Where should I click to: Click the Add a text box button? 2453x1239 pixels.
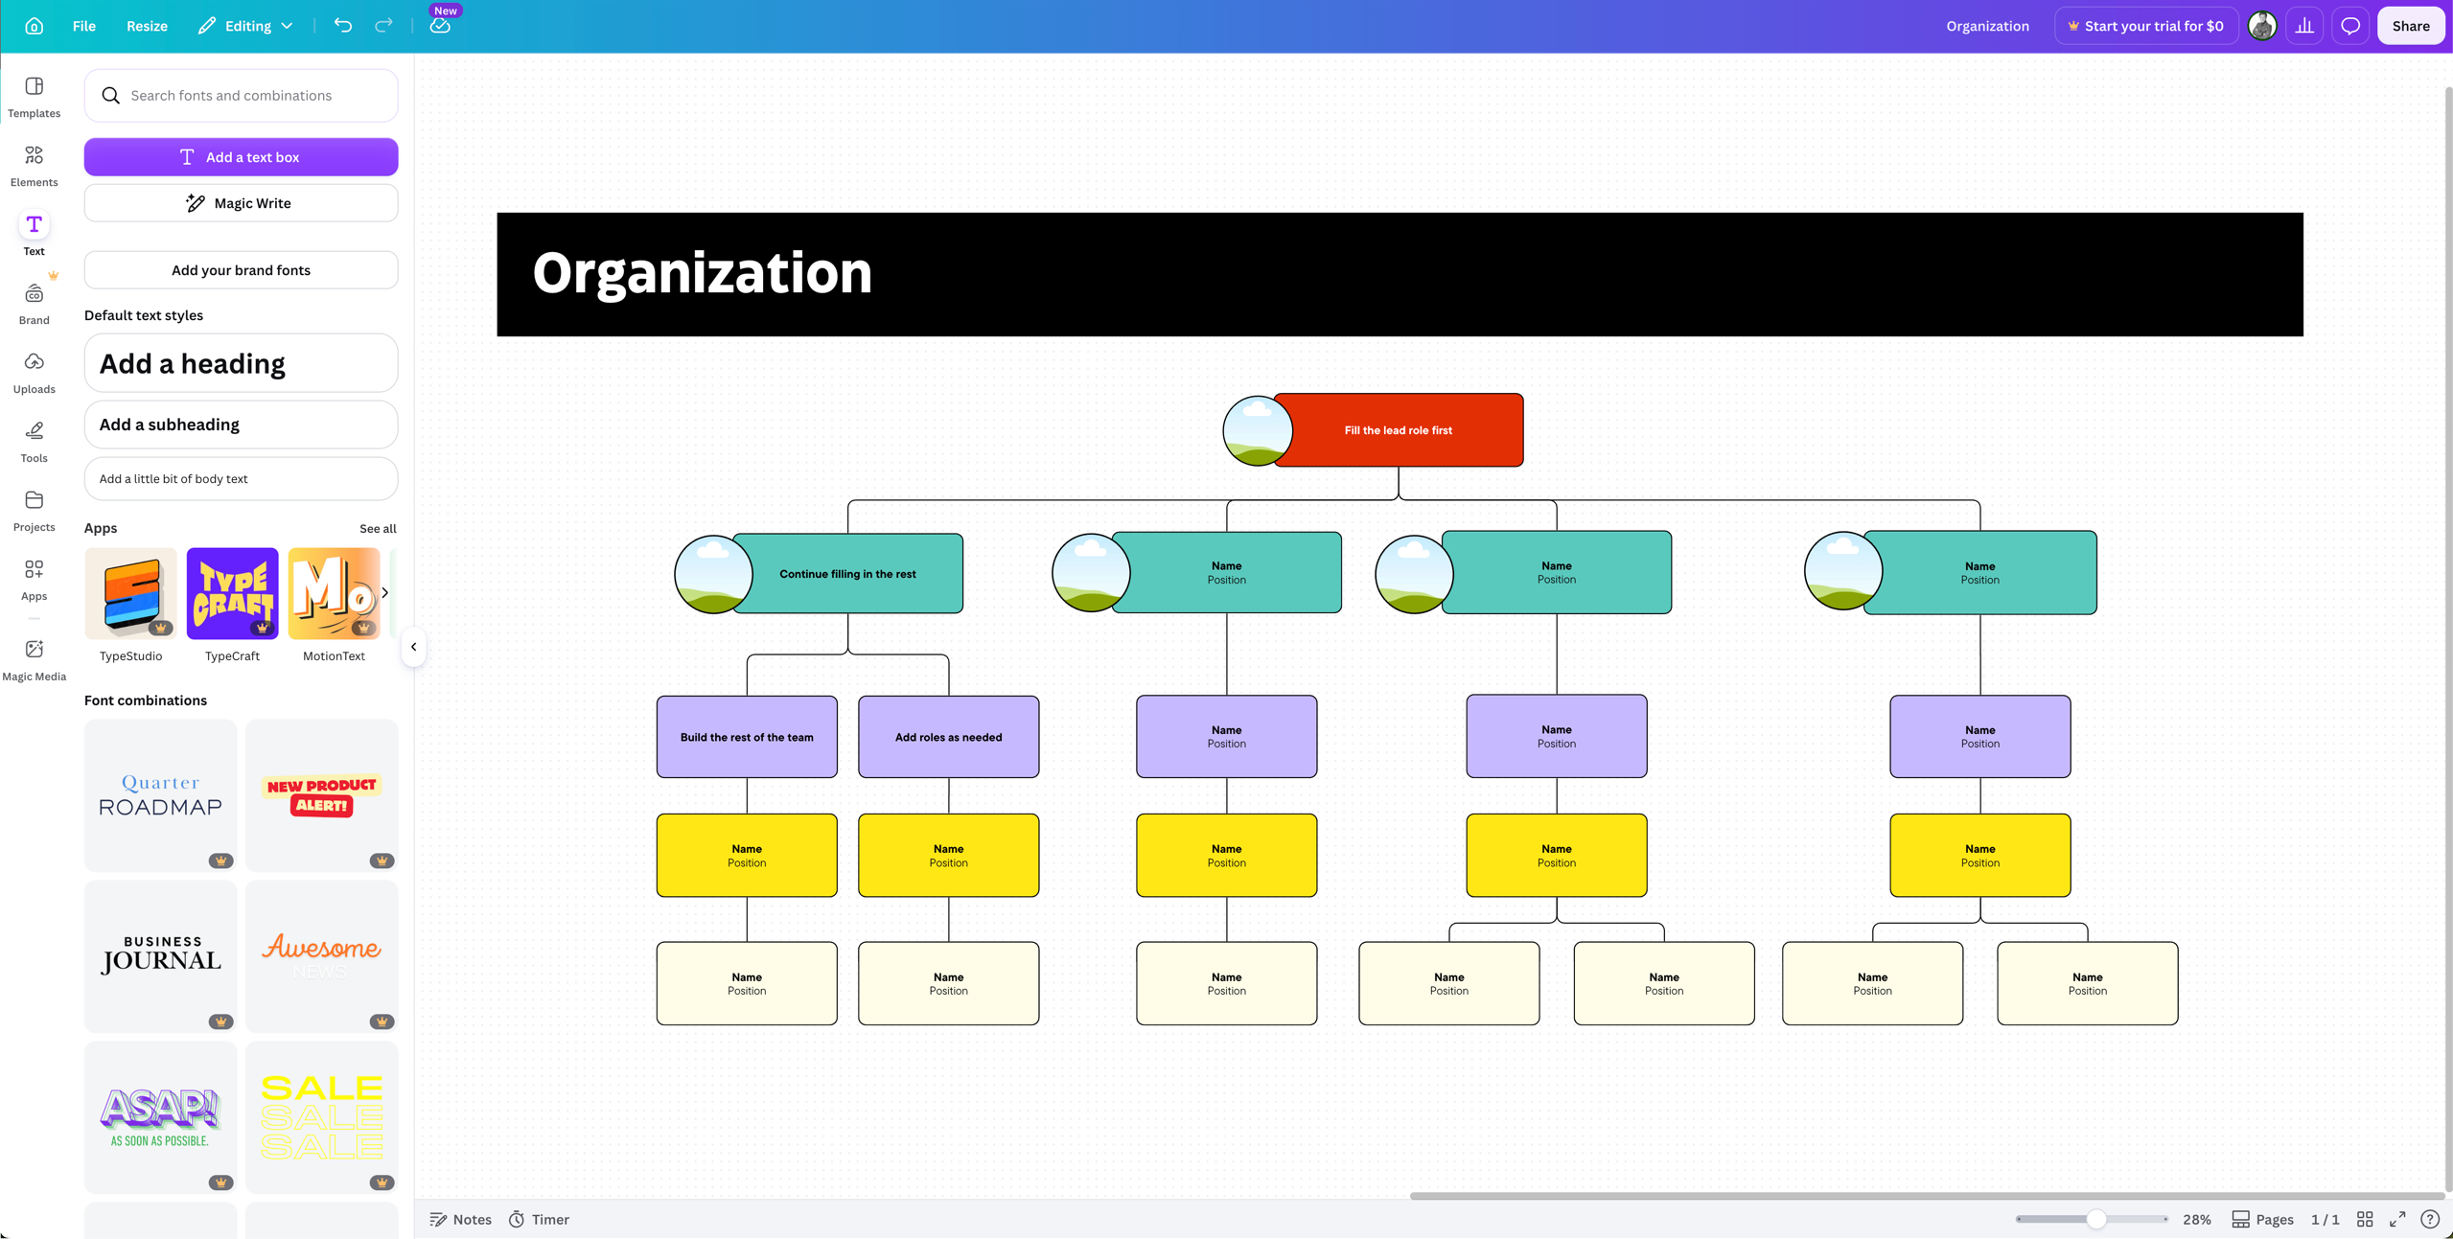click(x=242, y=157)
